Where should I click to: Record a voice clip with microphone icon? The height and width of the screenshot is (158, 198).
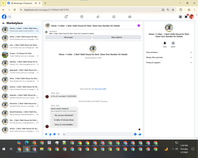46,134
